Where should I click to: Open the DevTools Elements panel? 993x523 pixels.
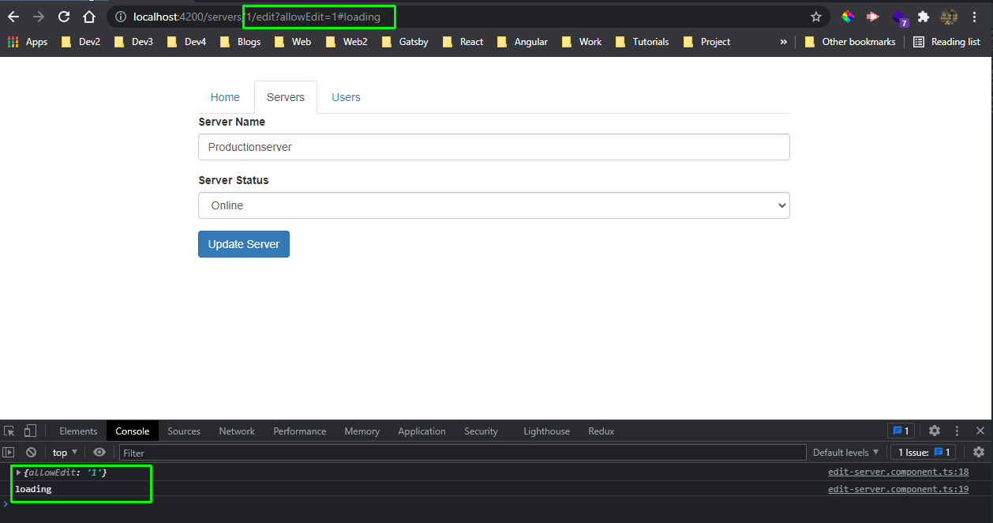[x=78, y=431]
